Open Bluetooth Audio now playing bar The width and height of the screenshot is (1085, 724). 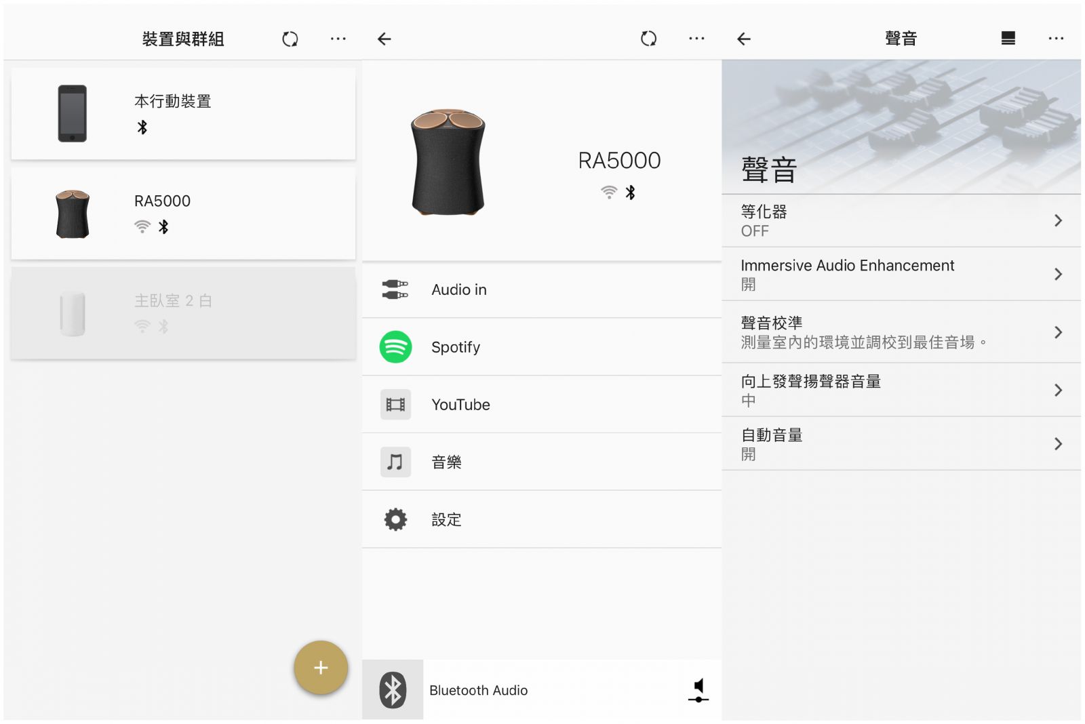coord(542,690)
